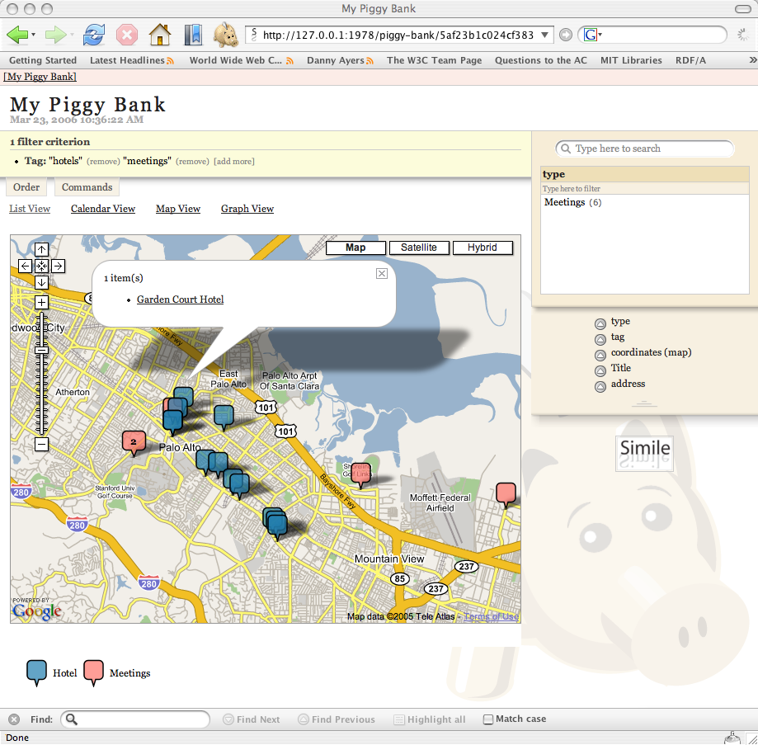Open the URL address bar dropdown
The height and width of the screenshot is (745, 758).
pos(545,35)
